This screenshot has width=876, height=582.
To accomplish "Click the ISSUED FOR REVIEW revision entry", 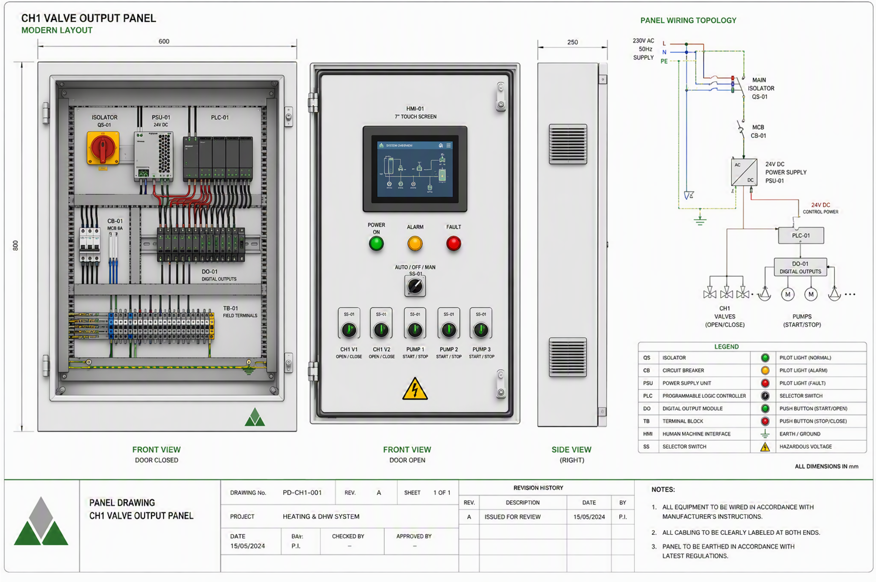I will (513, 517).
